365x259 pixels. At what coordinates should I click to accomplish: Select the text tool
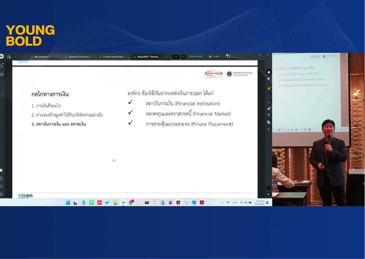(x=269, y=115)
